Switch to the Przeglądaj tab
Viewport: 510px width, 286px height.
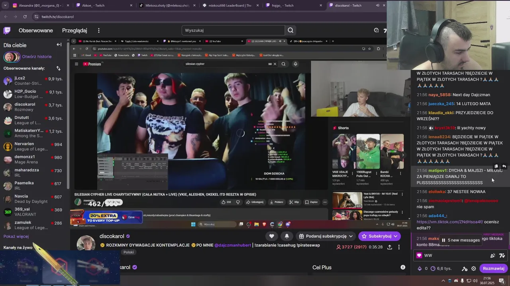point(75,31)
